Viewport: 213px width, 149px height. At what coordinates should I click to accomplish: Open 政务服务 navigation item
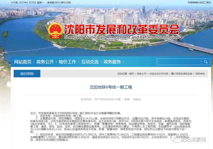pos(112,62)
